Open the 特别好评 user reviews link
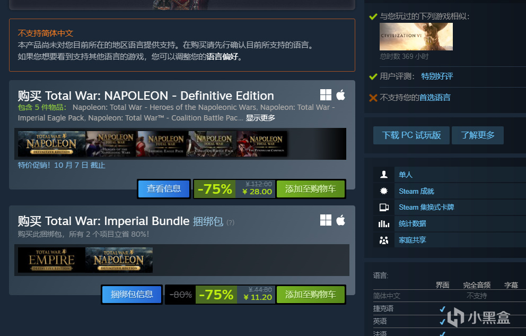Image resolution: width=526 pixels, height=336 pixels. pyautogui.click(x=437, y=76)
